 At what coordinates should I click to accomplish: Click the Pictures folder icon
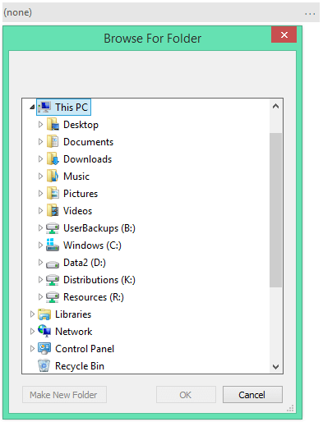53,194
